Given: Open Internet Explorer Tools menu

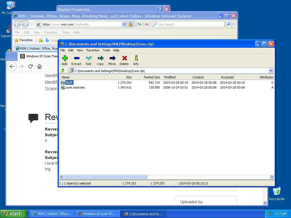Looking at the screenshot, I should [x=65, y=32].
